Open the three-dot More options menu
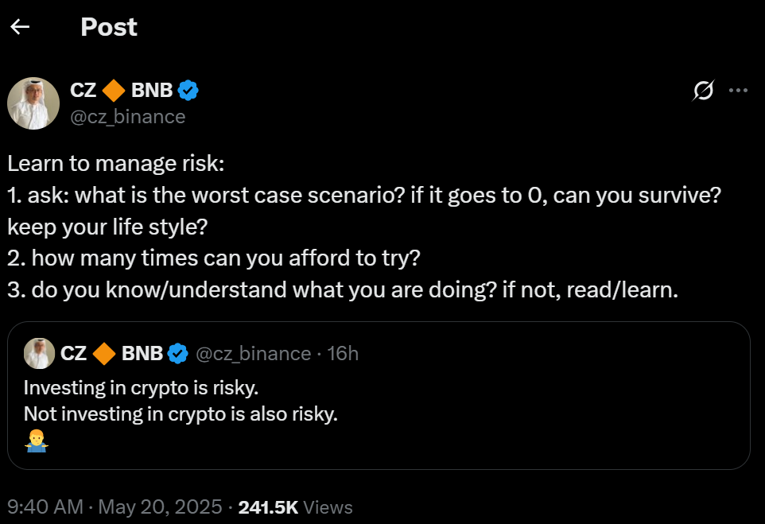This screenshot has height=524, width=765. pyautogui.click(x=738, y=91)
